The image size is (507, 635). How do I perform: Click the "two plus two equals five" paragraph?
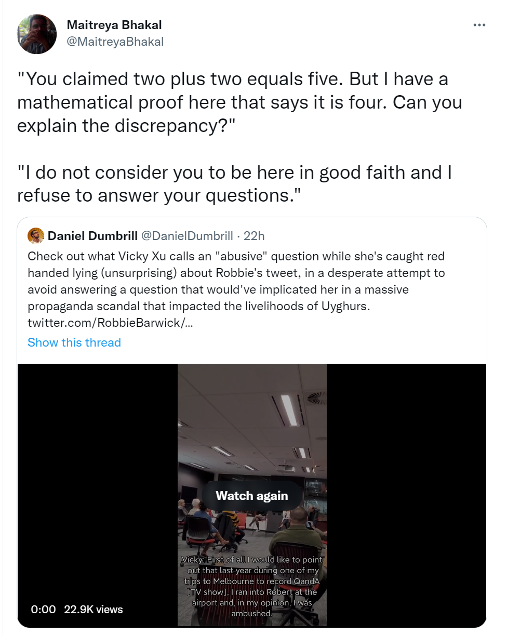tap(239, 103)
